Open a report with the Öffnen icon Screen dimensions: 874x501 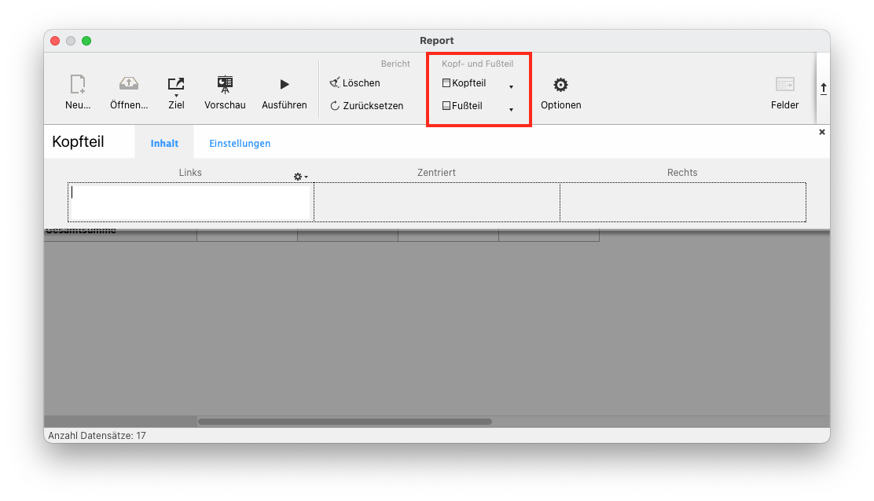point(128,85)
